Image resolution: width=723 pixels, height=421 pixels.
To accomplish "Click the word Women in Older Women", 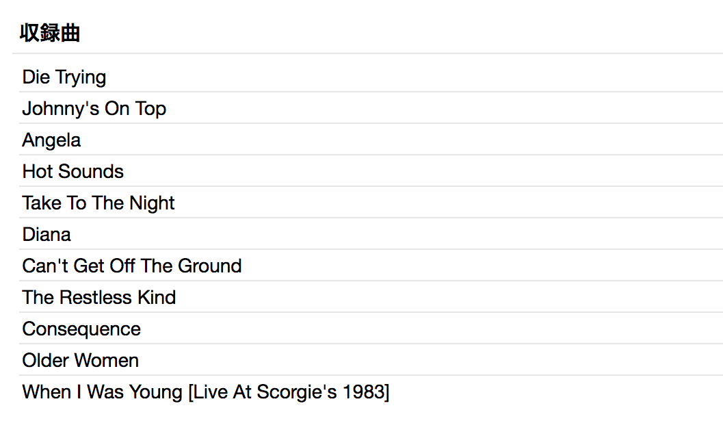I will pyautogui.click(x=107, y=360).
